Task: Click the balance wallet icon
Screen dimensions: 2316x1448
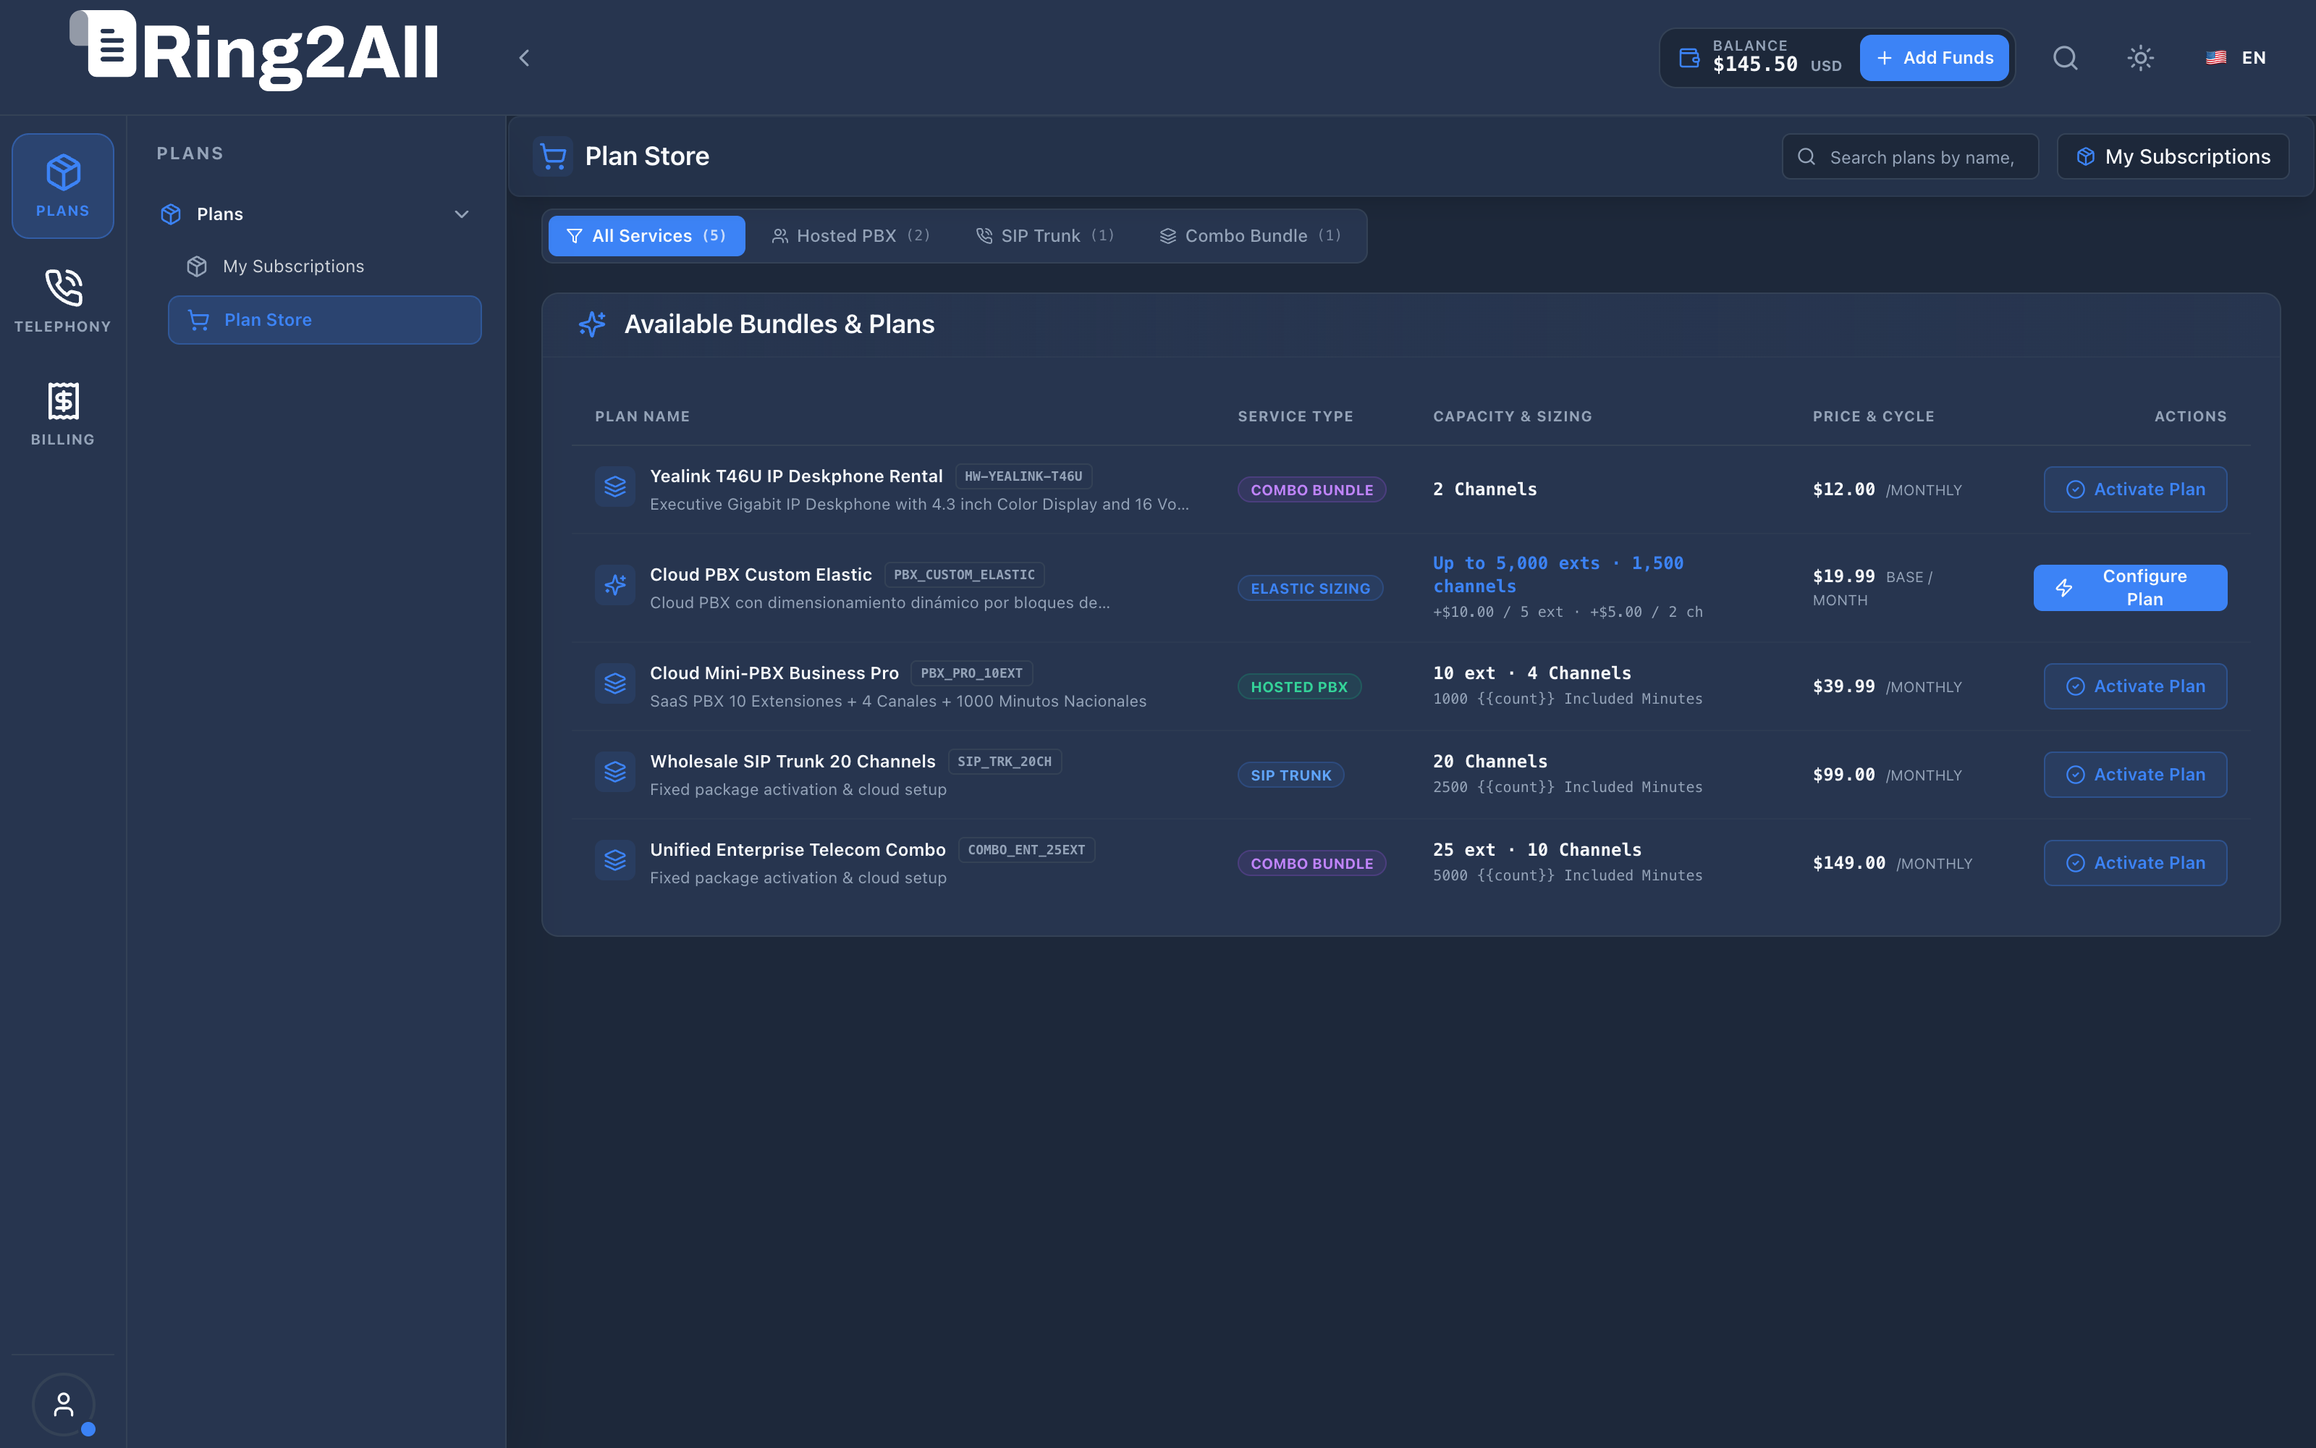Action: pyautogui.click(x=1689, y=59)
